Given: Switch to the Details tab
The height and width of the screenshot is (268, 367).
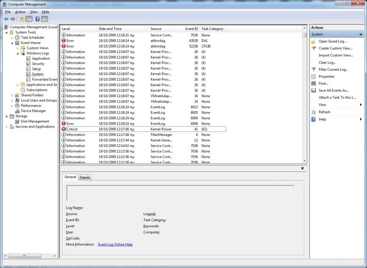Looking at the screenshot, I should 85,177.
